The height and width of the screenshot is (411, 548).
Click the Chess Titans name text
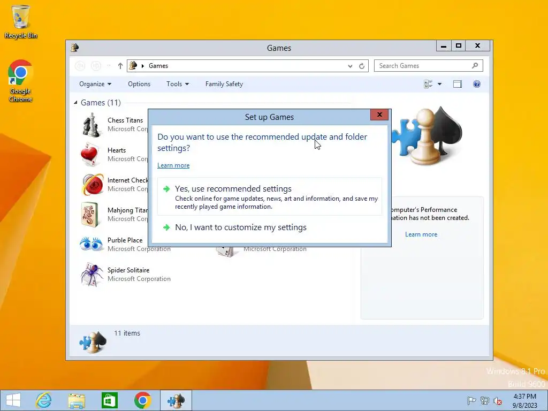click(125, 120)
